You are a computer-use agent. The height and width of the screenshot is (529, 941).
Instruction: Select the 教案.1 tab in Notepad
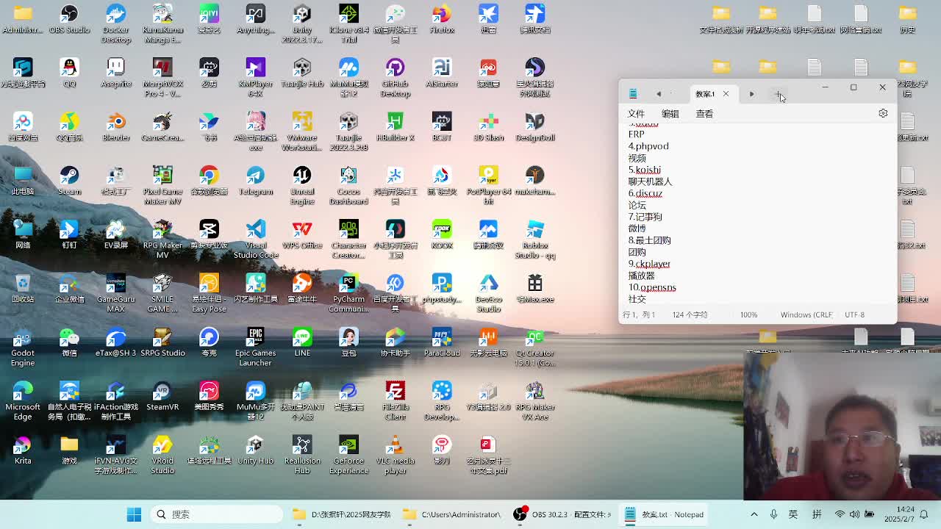pos(704,94)
